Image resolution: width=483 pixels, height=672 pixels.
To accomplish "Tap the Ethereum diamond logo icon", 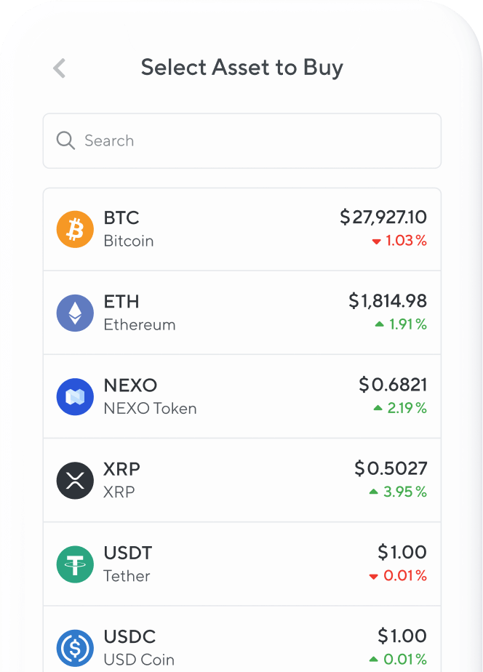I will point(75,313).
